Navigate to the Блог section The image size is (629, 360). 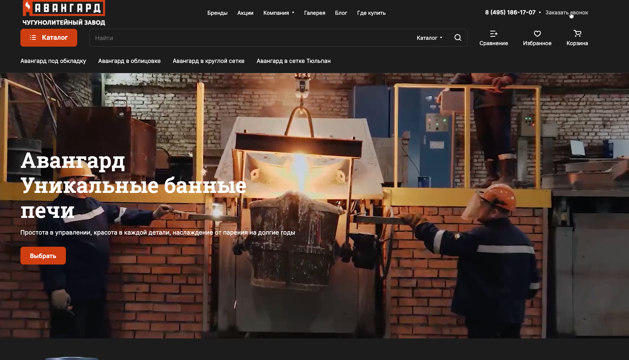click(341, 13)
